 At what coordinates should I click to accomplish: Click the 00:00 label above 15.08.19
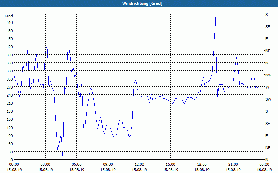[x=14, y=165]
